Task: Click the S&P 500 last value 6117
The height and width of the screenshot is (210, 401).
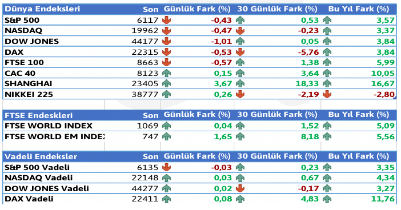Action: click(x=147, y=20)
